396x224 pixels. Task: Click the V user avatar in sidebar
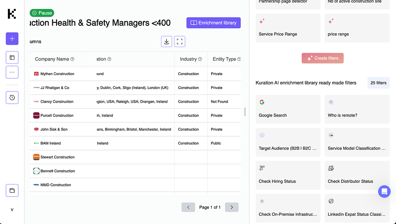(x=12, y=209)
